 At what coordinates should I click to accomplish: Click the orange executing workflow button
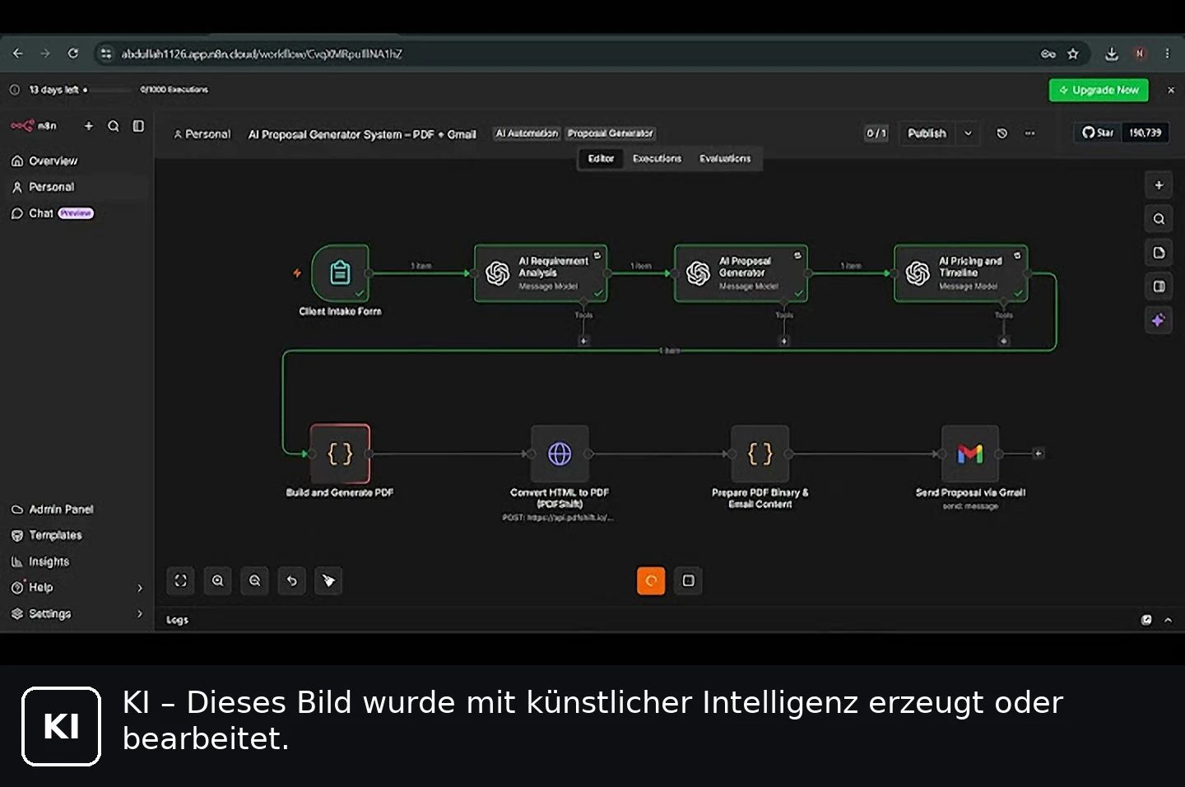click(x=651, y=580)
